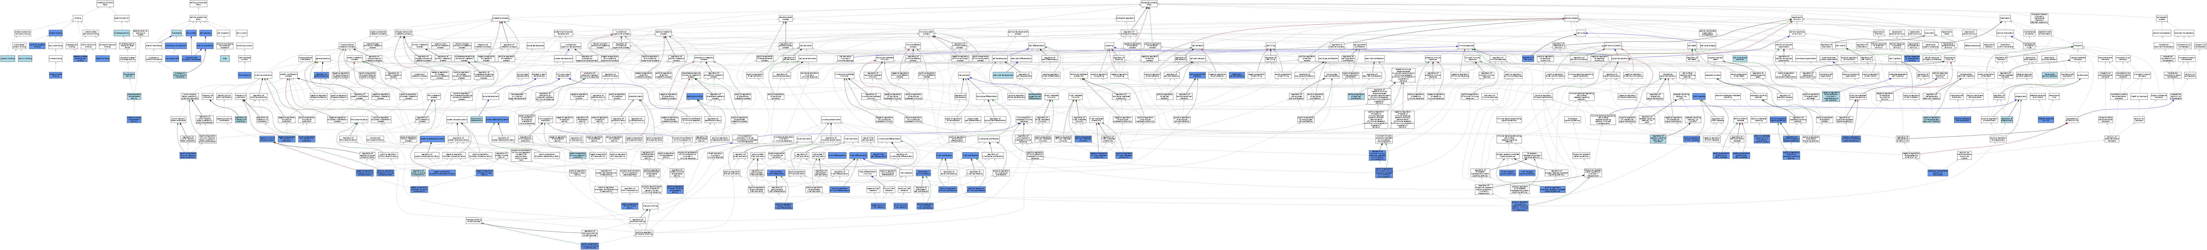2207x250 pixels.
Task: Click the "protein kinase binding" node
Action: (56, 75)
